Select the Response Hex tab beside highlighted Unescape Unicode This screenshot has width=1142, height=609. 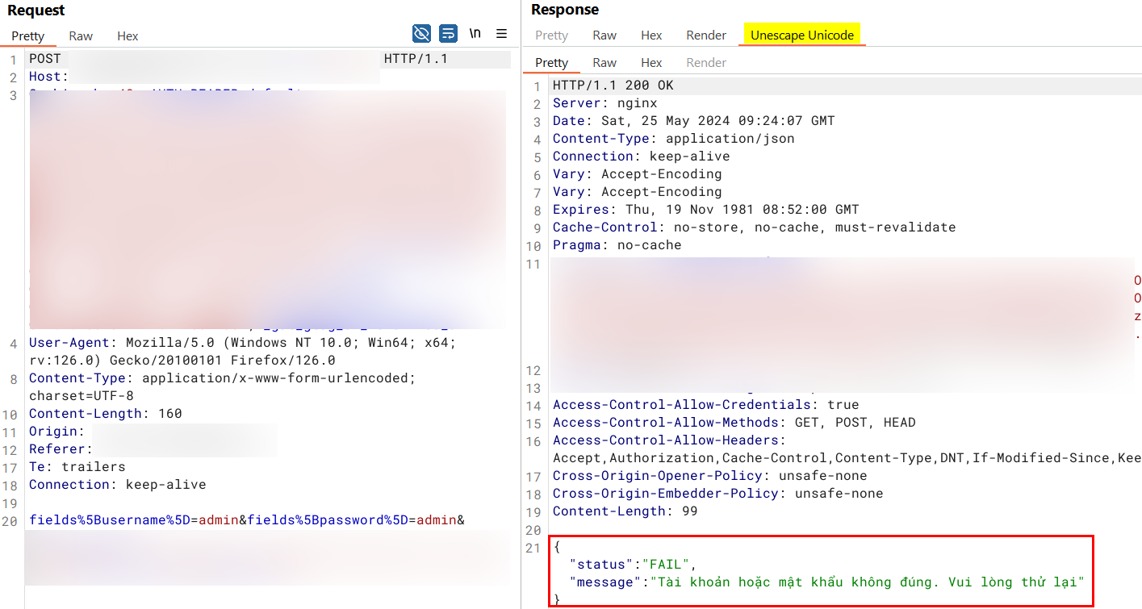point(651,35)
